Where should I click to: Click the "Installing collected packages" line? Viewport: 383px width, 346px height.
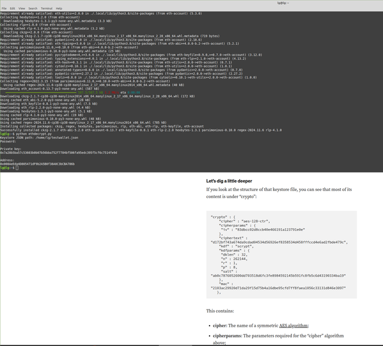coord(102,126)
